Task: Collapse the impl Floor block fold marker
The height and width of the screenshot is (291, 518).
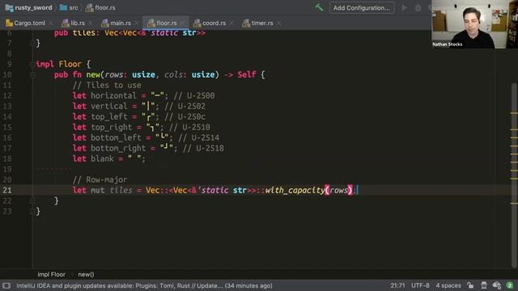Action: [x=32, y=65]
